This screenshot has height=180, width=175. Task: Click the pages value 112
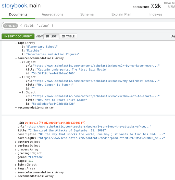pyautogui.click(x=31, y=161)
